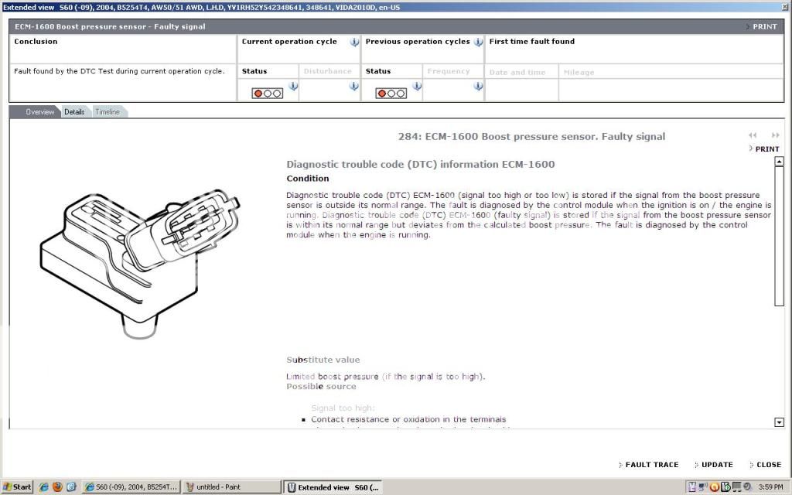This screenshot has width=792, height=495.
Task: Start the FAULT TRACE function
Action: (650, 464)
